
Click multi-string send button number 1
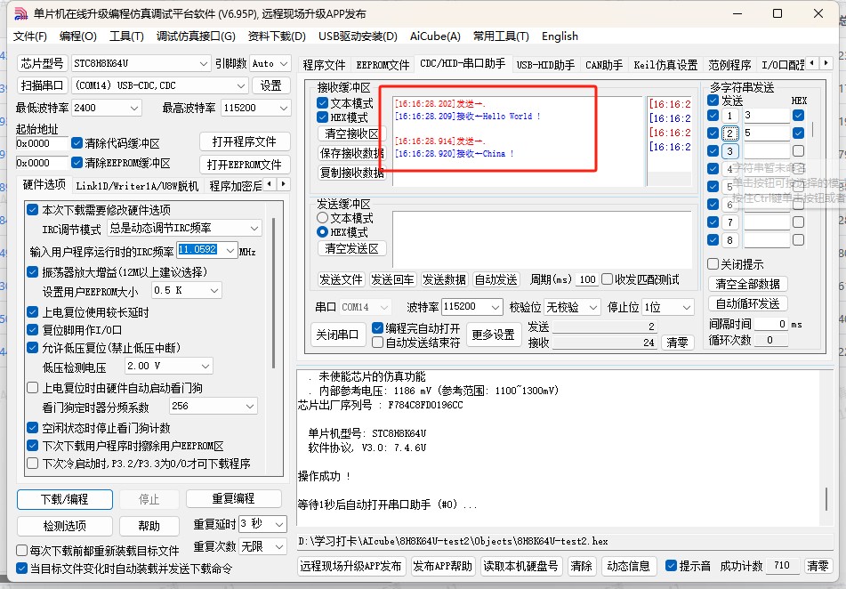(x=730, y=116)
